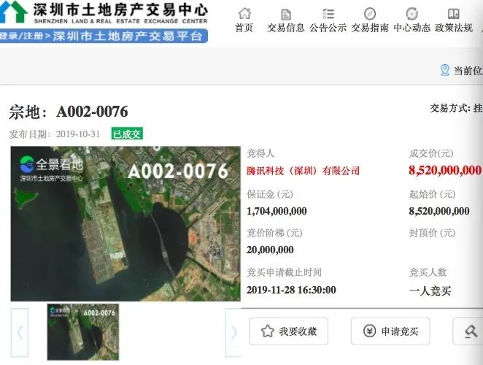This screenshot has height=365, width=483.
Task: Click the previous thumbnail arrow on left
Action: coord(20,332)
